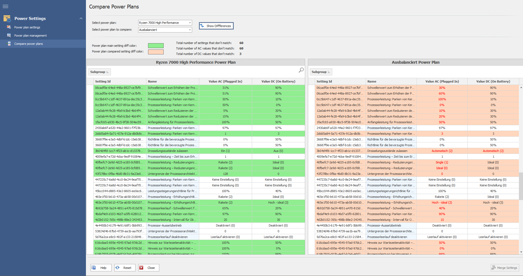
Task: Click the Help button
Action: click(101, 268)
